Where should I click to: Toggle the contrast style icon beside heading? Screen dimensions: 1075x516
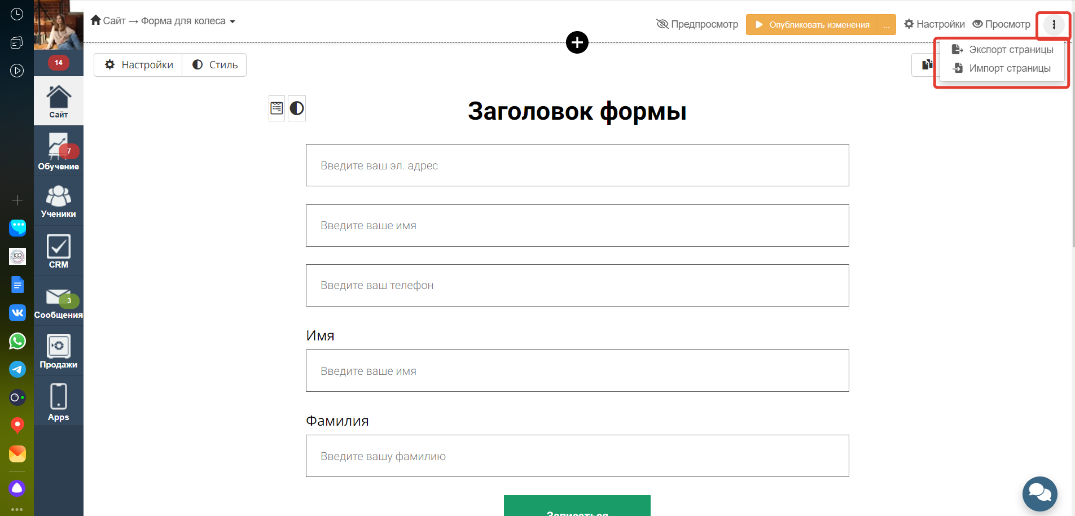(x=297, y=108)
